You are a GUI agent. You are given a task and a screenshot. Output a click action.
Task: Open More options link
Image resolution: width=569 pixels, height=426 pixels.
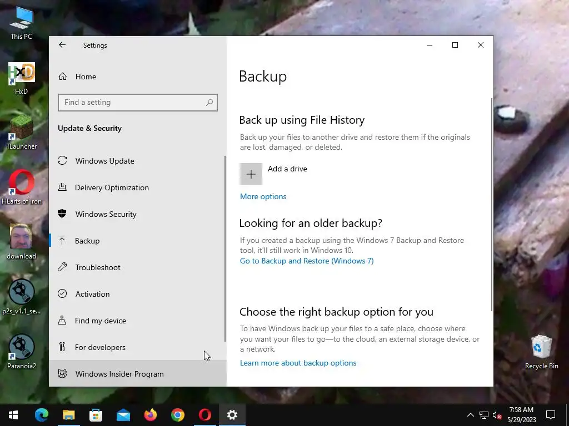[x=263, y=196]
